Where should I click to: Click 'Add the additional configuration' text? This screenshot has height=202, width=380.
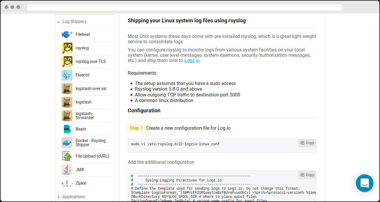(x=161, y=162)
